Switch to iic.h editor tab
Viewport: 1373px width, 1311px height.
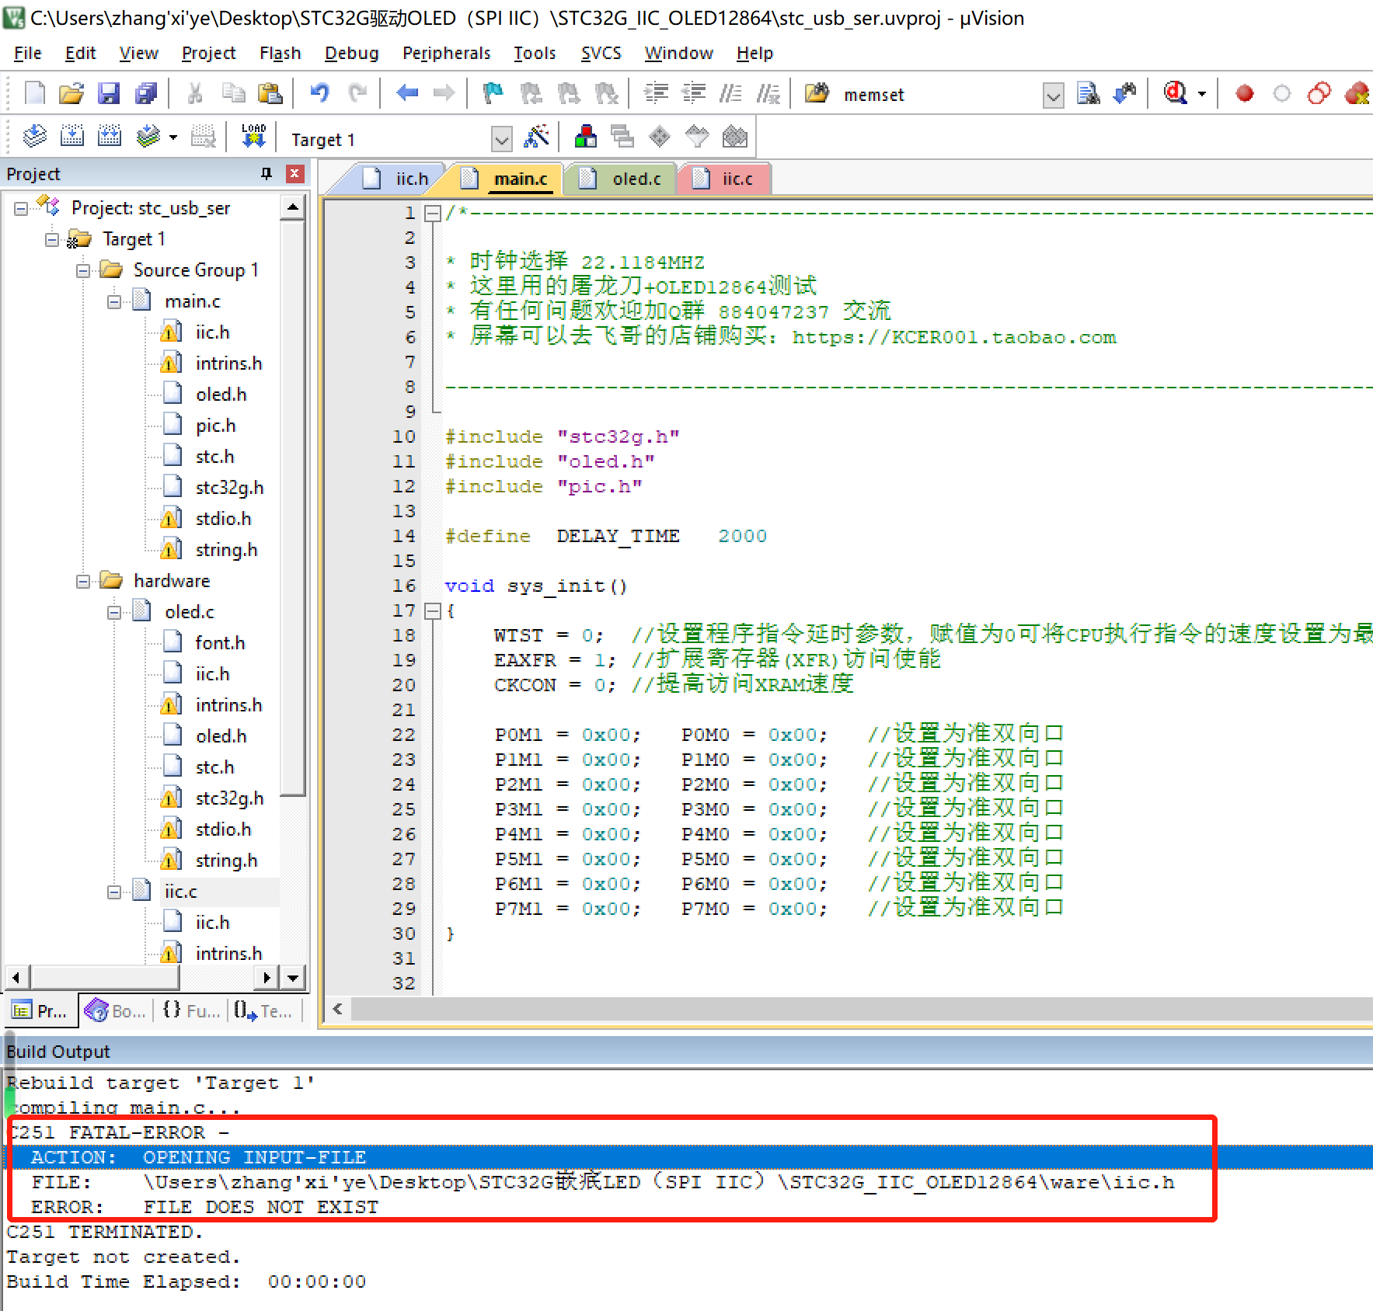point(396,179)
